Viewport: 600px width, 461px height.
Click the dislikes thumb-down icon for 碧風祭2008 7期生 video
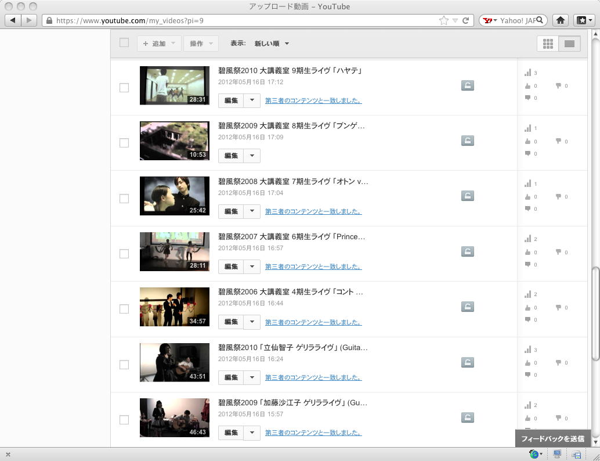[x=559, y=196]
